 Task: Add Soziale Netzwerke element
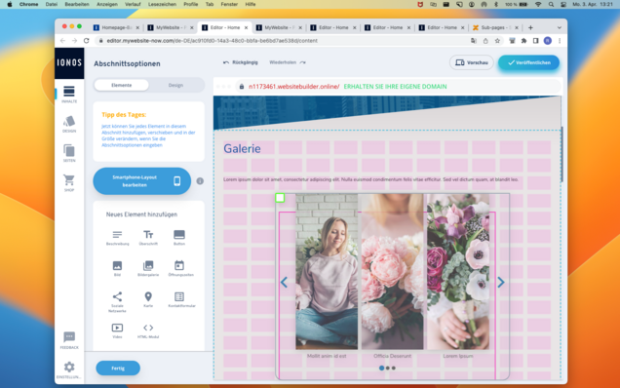pyautogui.click(x=117, y=302)
